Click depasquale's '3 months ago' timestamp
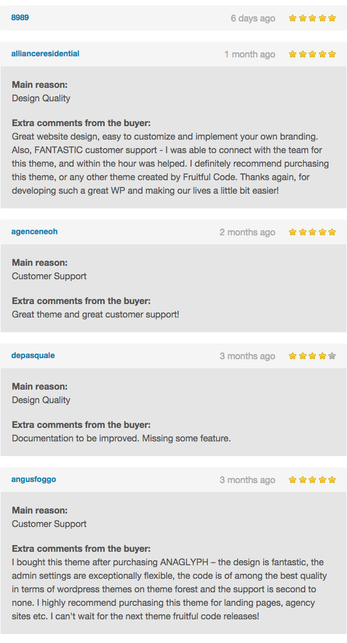The image size is (347, 643). (x=247, y=356)
